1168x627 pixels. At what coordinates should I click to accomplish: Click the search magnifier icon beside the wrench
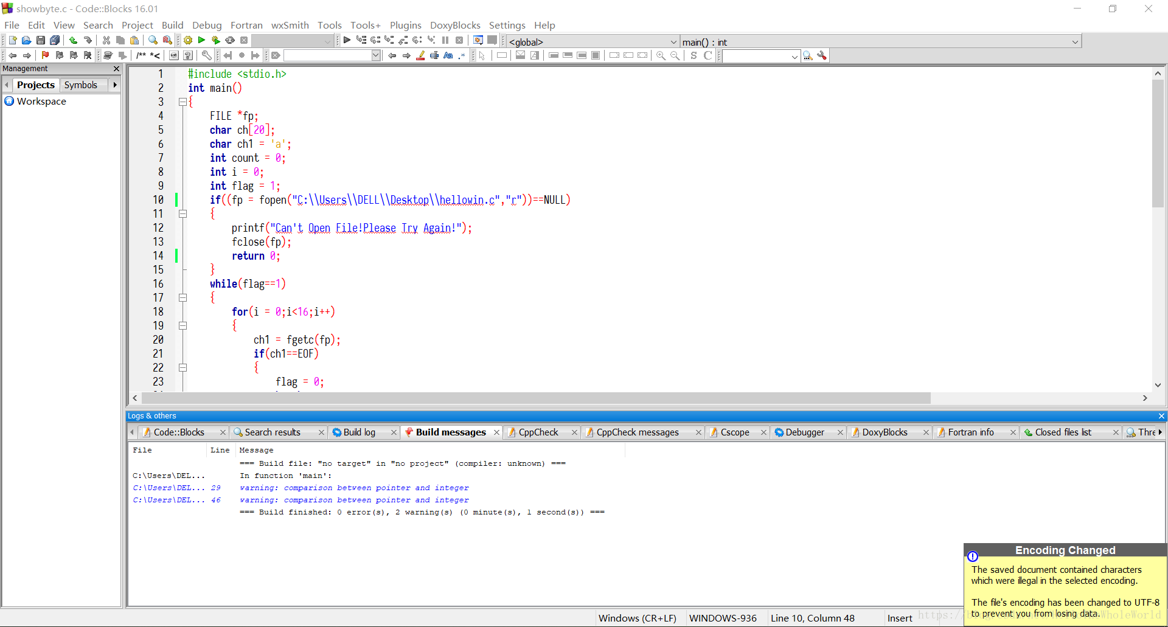(808, 55)
